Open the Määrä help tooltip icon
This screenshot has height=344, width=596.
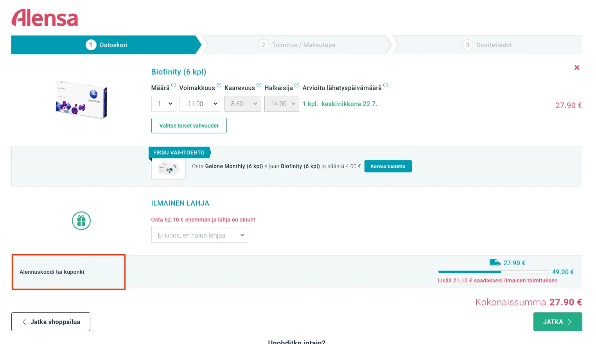click(174, 85)
